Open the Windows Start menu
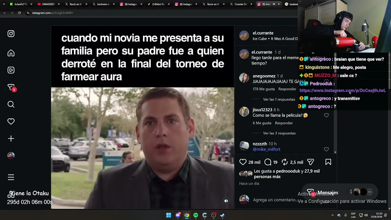391x220 pixels. coord(169,215)
